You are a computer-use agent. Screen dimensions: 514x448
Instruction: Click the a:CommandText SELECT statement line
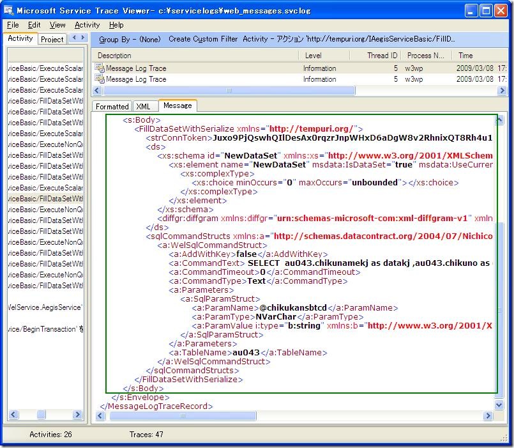331,263
